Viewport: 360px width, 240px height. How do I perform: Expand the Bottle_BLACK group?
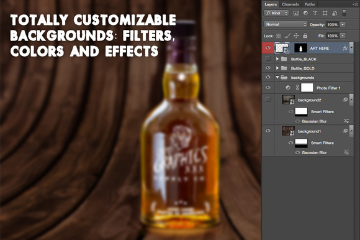tap(277, 59)
